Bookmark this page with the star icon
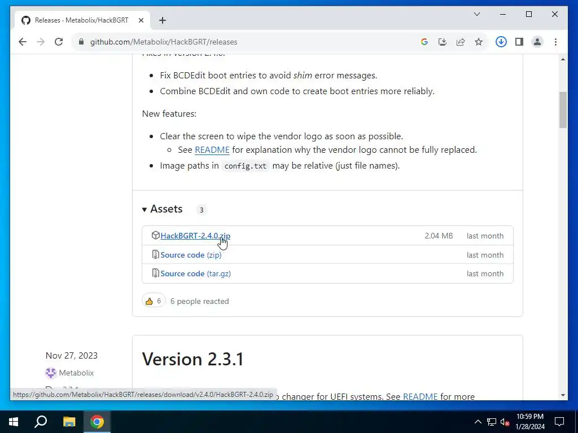 [479, 42]
